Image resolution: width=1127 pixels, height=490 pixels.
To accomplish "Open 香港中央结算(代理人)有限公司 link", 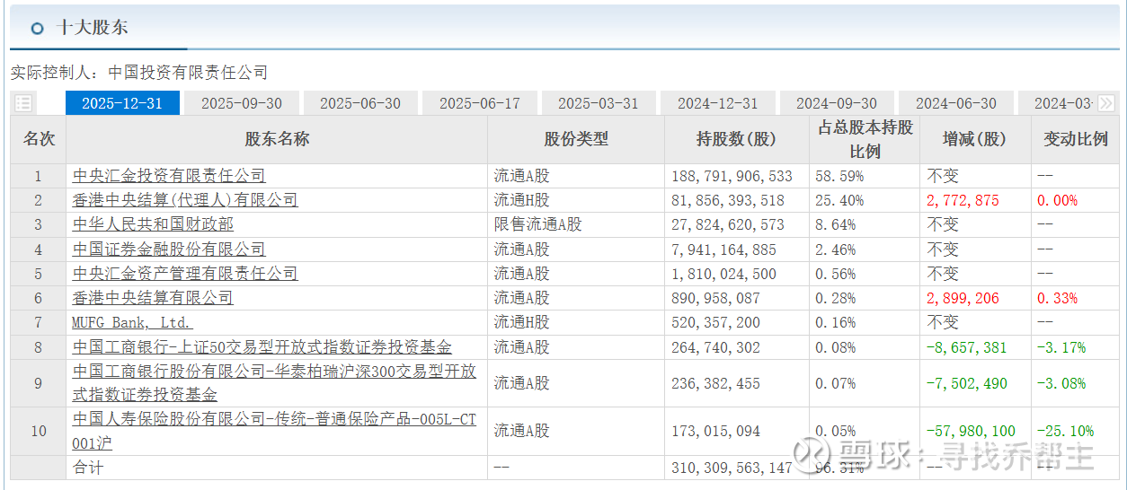I will 184,200.
